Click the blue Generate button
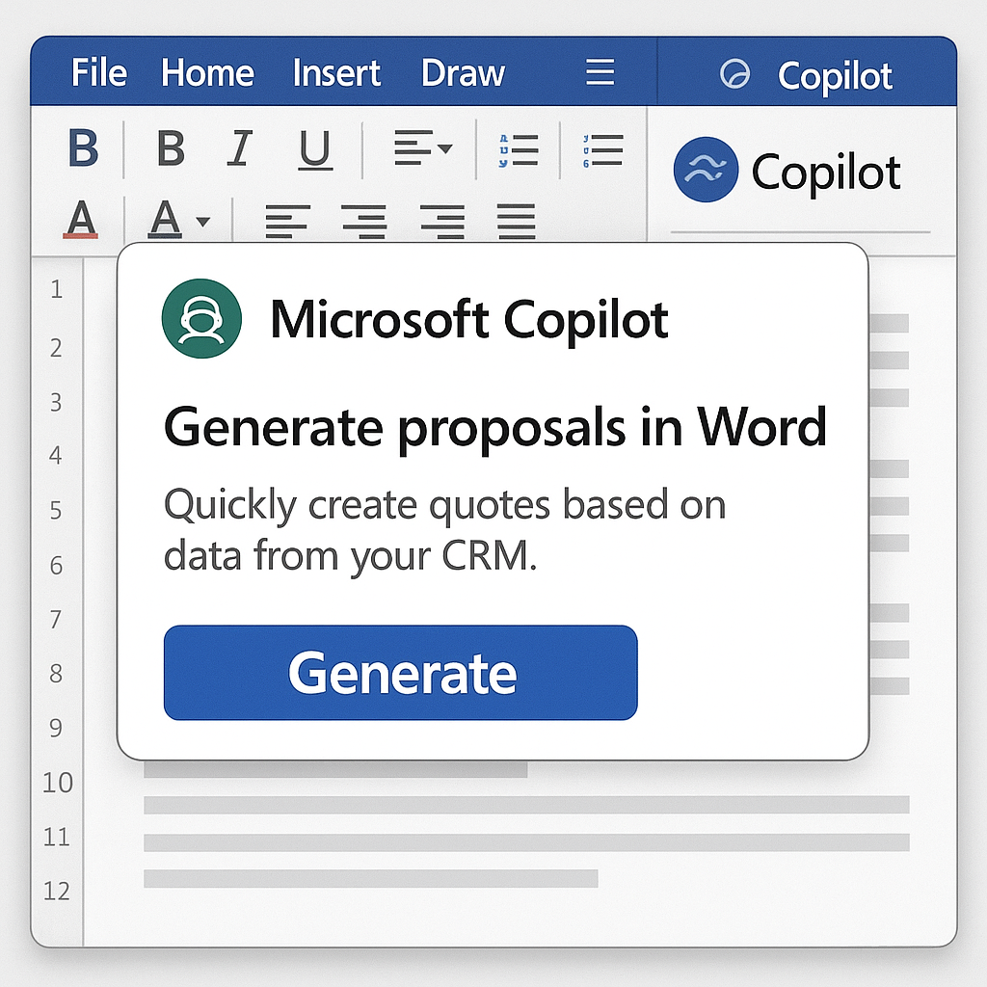 point(400,673)
